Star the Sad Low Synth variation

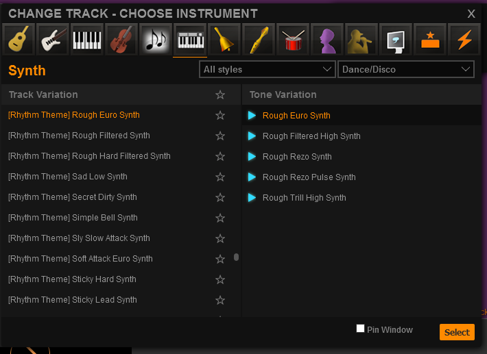220,177
